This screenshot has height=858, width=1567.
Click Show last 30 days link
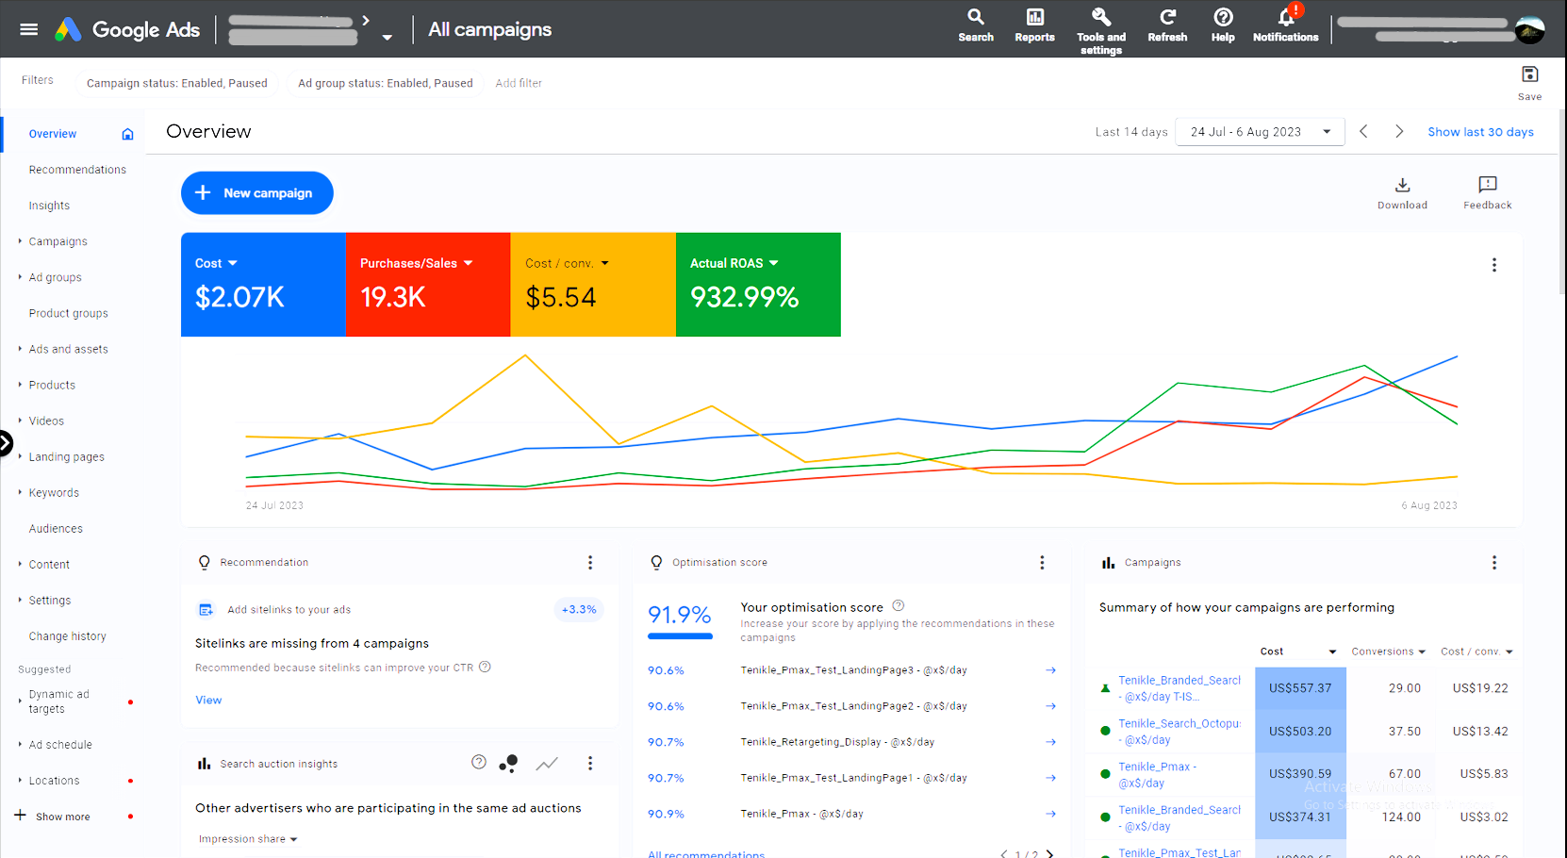tap(1480, 132)
